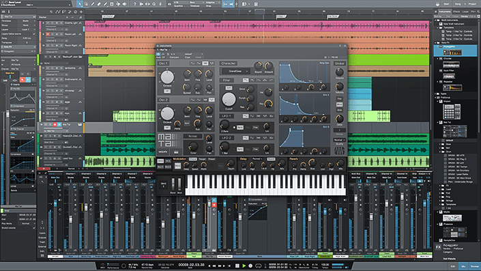This screenshot has width=481, height=271.
Task: Stop the transport
Action: pos(237,266)
